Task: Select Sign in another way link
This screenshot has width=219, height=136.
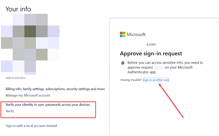Action: [x=156, y=80]
